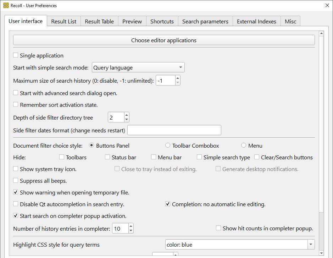The image size is (333, 258).
Task: Open the Query language search mode dropdown
Action: (x=138, y=67)
